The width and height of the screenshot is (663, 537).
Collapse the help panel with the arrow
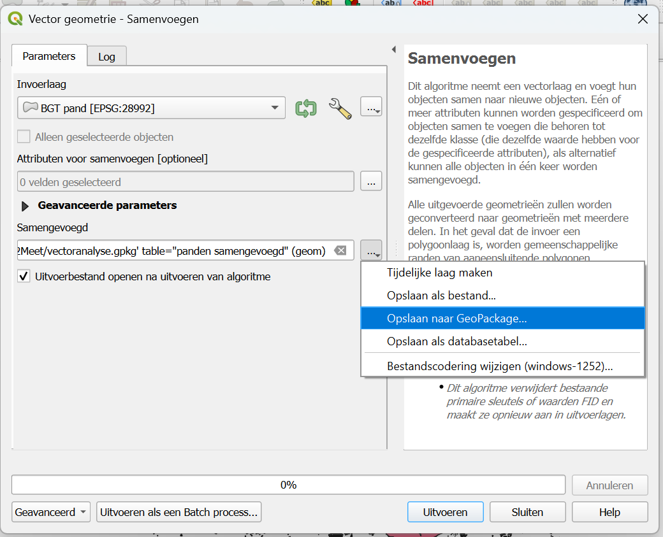pos(393,50)
